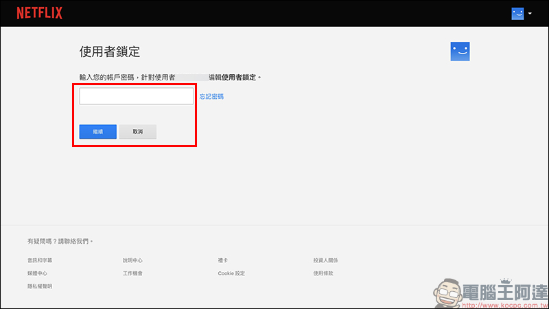
Task: Click the large blue smiley profile avatar
Action: [x=460, y=51]
